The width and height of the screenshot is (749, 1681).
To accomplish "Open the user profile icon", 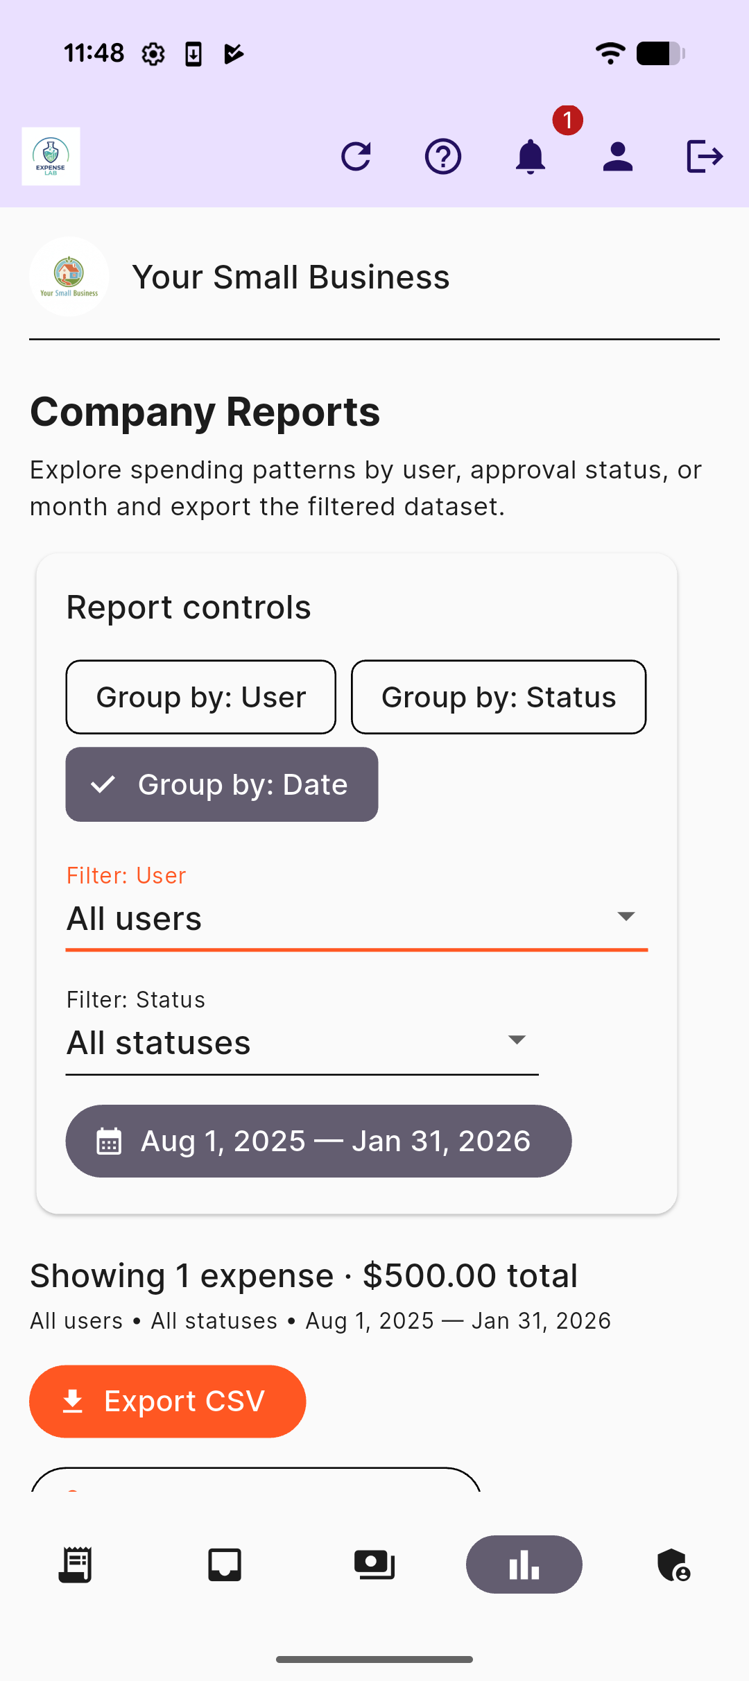I will tap(618, 156).
